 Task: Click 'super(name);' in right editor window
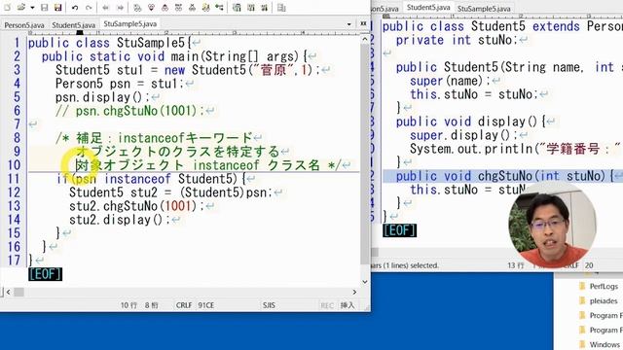[x=450, y=81]
